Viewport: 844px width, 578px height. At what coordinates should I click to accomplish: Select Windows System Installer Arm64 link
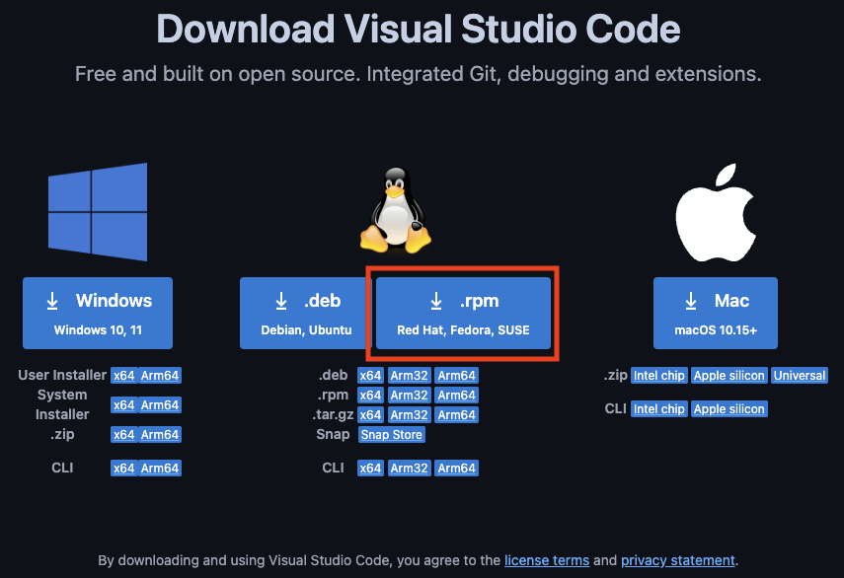pyautogui.click(x=160, y=405)
